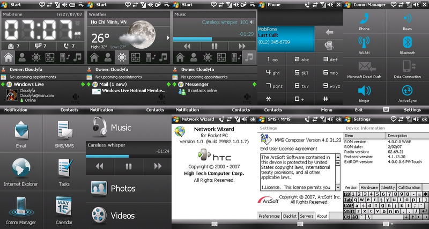Open the keyboard input selector arrow in Settings window
Screen dimensions: 429x229
(x=392, y=223)
